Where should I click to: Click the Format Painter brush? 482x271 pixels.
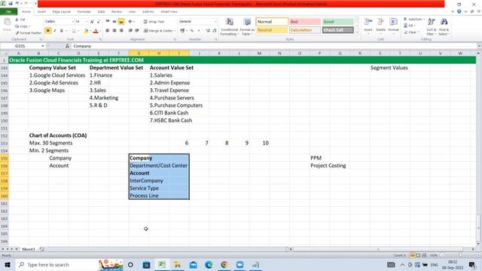tap(28, 33)
